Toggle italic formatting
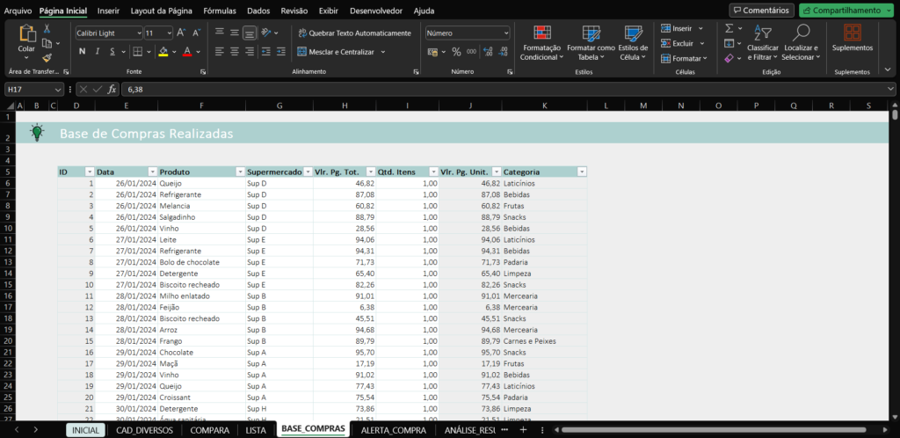Viewport: 900px width, 438px height. click(x=98, y=52)
